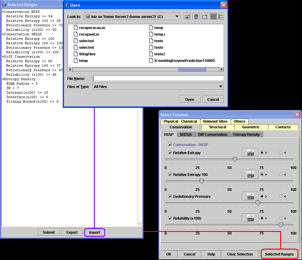
Task: Click the Import button
Action: pyautogui.click(x=94, y=232)
